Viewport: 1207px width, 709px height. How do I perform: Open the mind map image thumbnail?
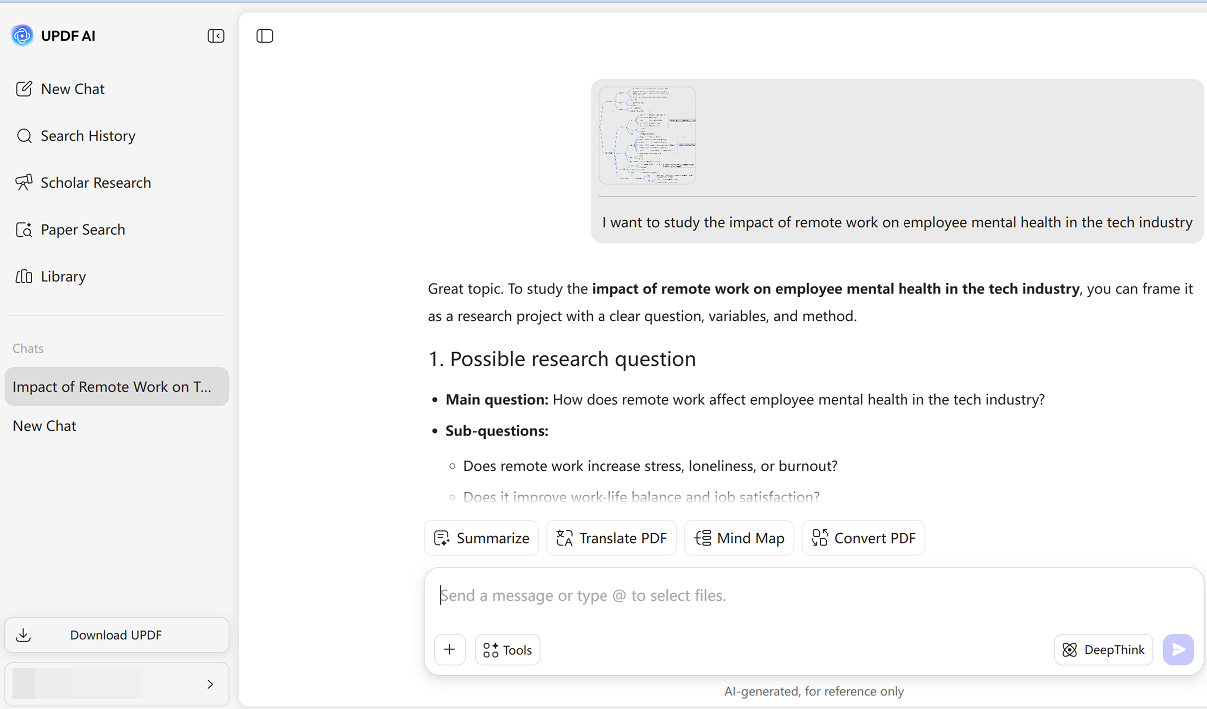coord(647,135)
